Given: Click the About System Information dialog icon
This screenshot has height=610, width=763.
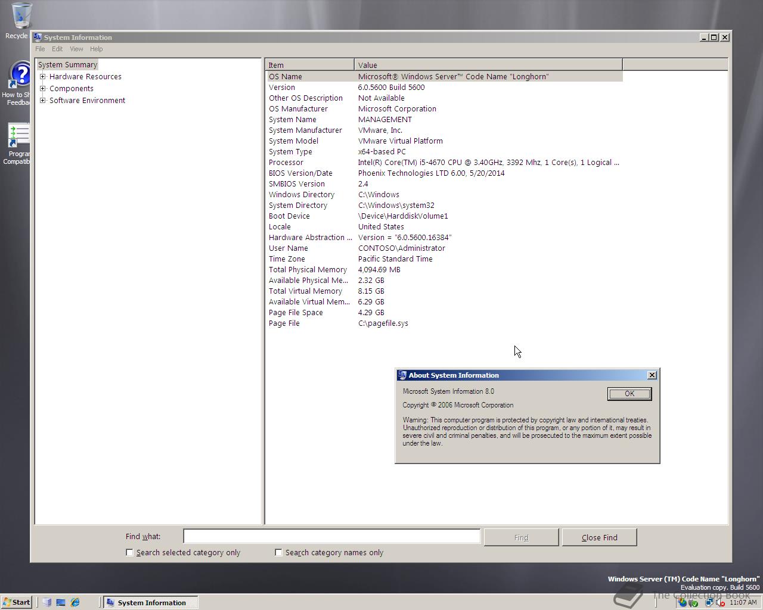Looking at the screenshot, I should (402, 375).
